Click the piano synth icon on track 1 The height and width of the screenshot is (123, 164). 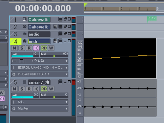(x=25, y=19)
